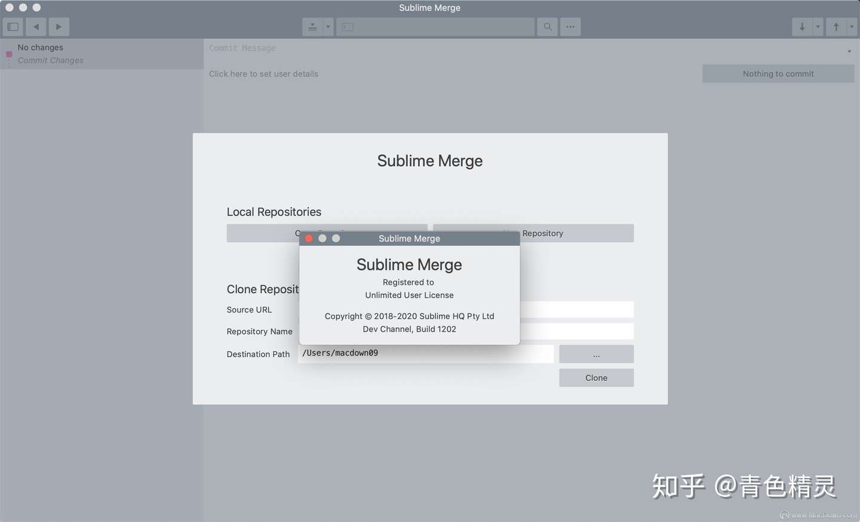
Task: Click the Destination Path field
Action: pyautogui.click(x=426, y=354)
